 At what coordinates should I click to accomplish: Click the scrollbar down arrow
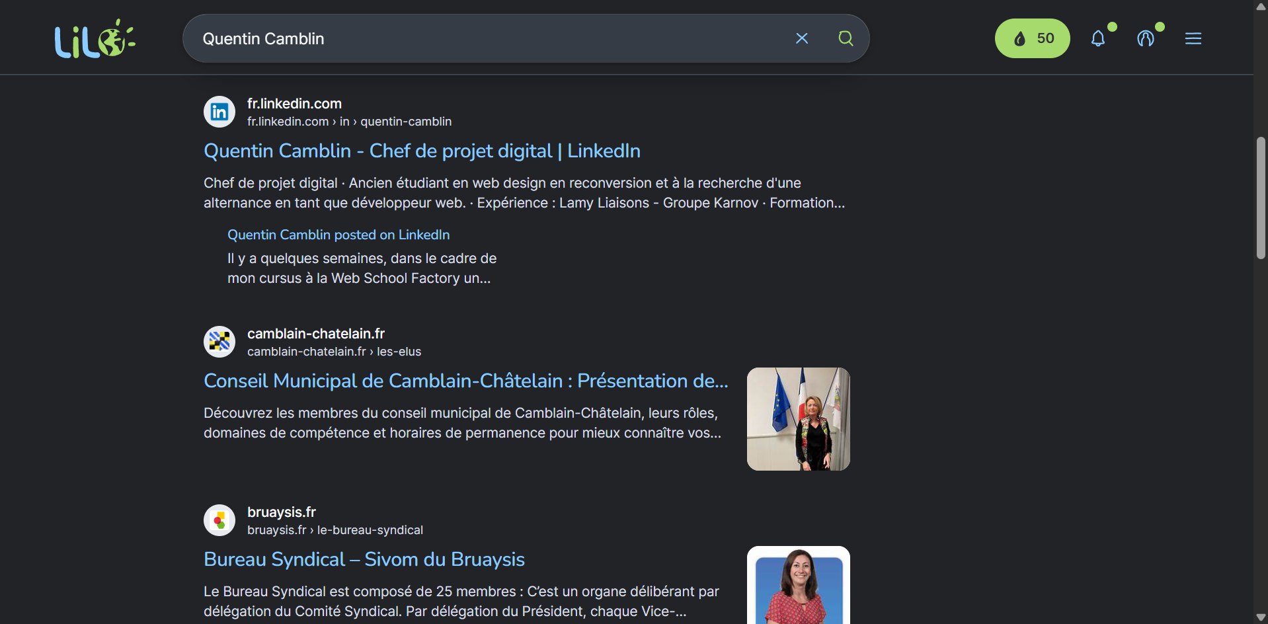click(1261, 617)
